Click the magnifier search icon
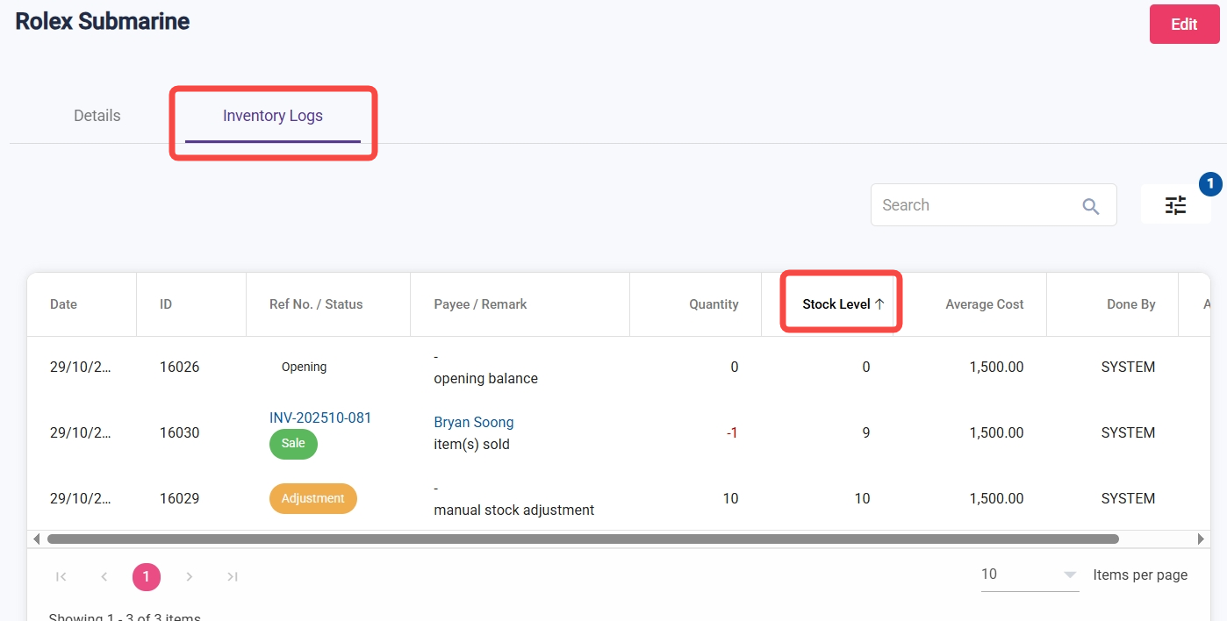Image resolution: width=1227 pixels, height=621 pixels. point(1091,206)
